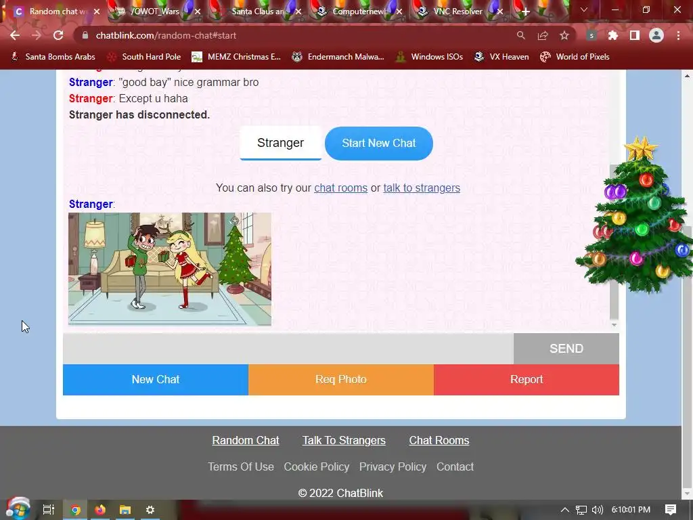Show hidden system tray icons
Viewport: 693px width, 520px height.
coord(564,510)
